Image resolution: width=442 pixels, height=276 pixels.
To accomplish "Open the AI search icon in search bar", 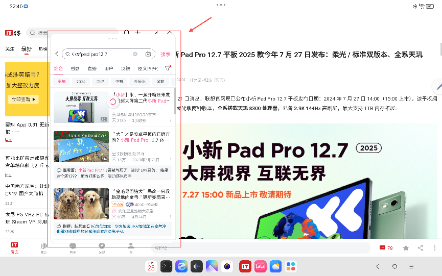I will pyautogui.click(x=148, y=54).
